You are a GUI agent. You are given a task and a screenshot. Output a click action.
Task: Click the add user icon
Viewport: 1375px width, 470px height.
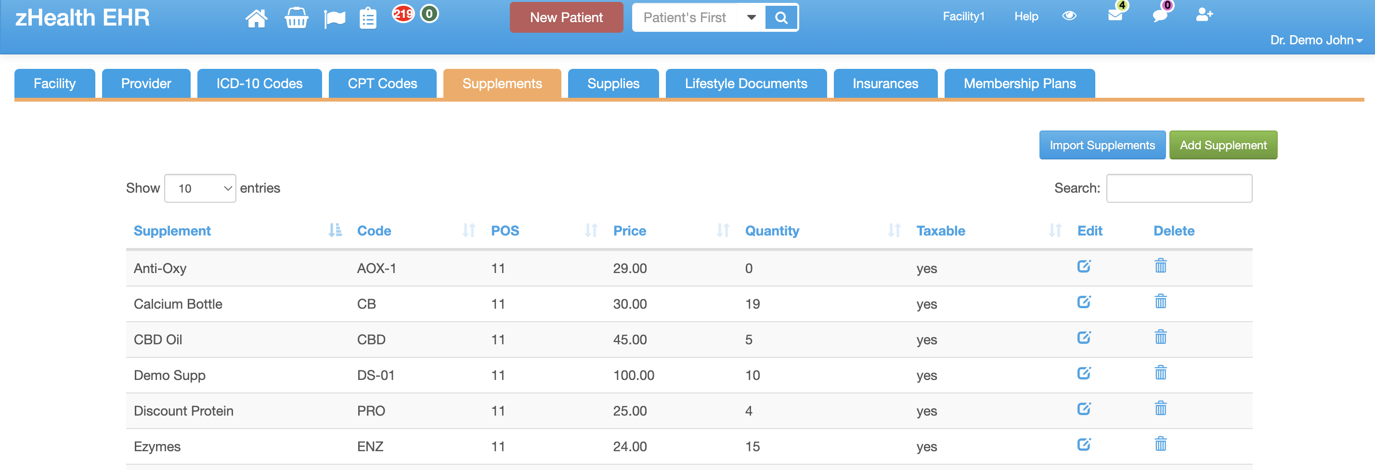coord(1204,14)
